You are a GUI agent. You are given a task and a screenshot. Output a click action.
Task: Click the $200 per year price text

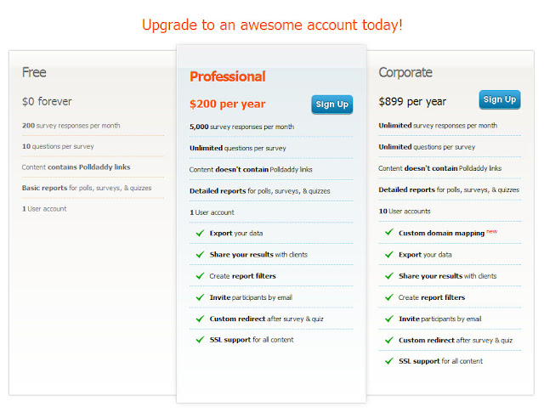[227, 104]
